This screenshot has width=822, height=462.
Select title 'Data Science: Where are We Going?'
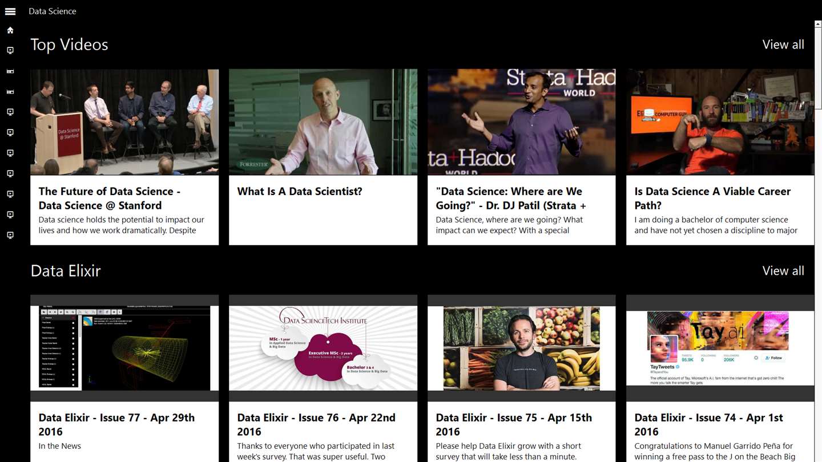pos(511,198)
